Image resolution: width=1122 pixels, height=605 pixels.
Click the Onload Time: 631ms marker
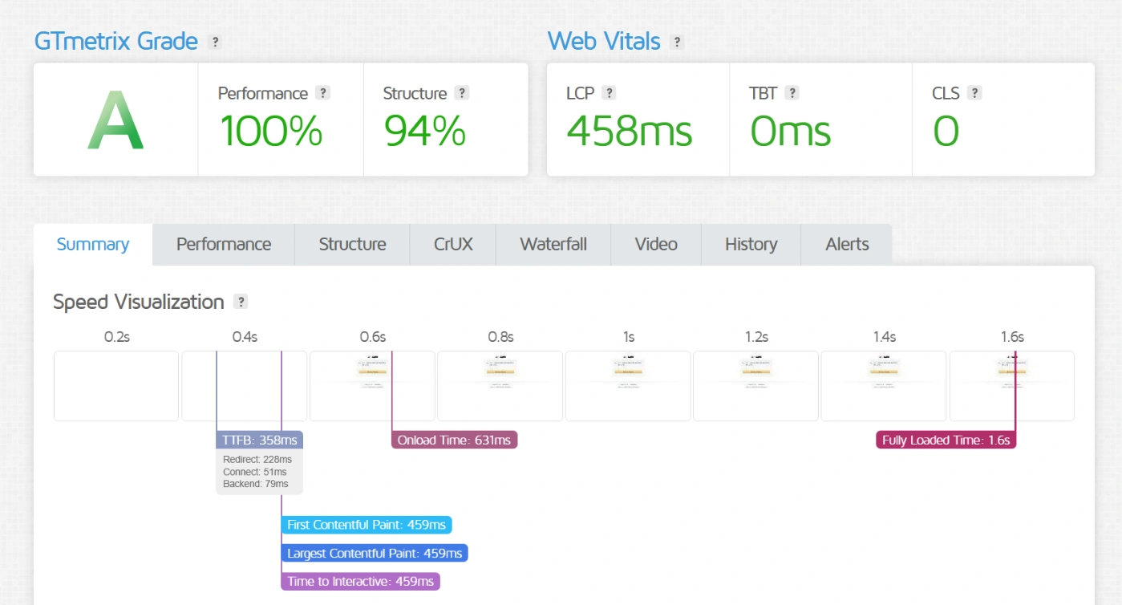(454, 440)
